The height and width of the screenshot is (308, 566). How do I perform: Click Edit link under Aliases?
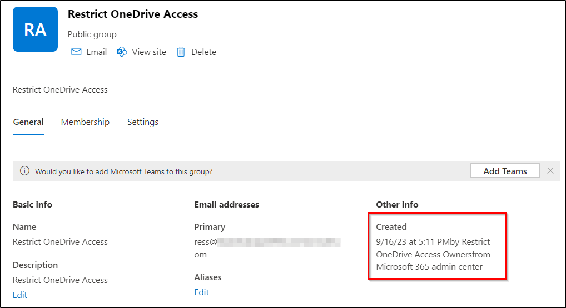tap(202, 292)
